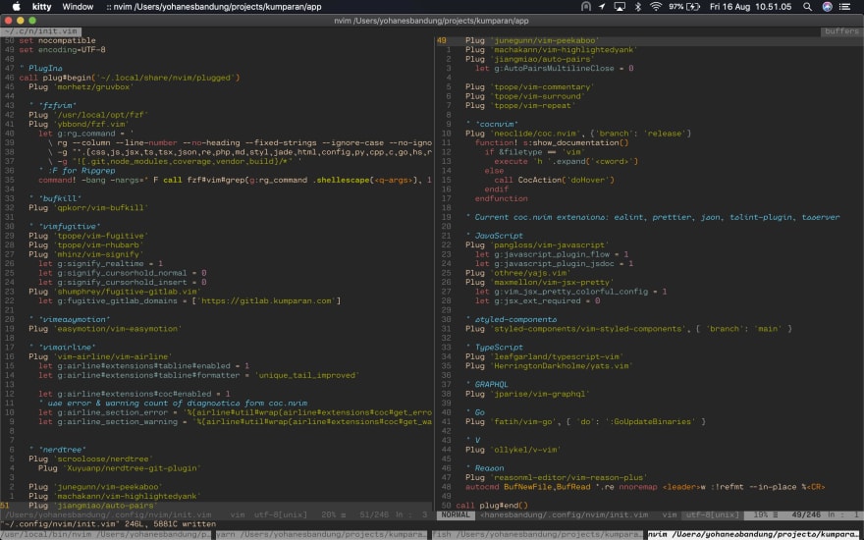This screenshot has height=540, width=864.
Task: Select the ~/.c/n/init.vim buffer tab
Action: [x=42, y=31]
